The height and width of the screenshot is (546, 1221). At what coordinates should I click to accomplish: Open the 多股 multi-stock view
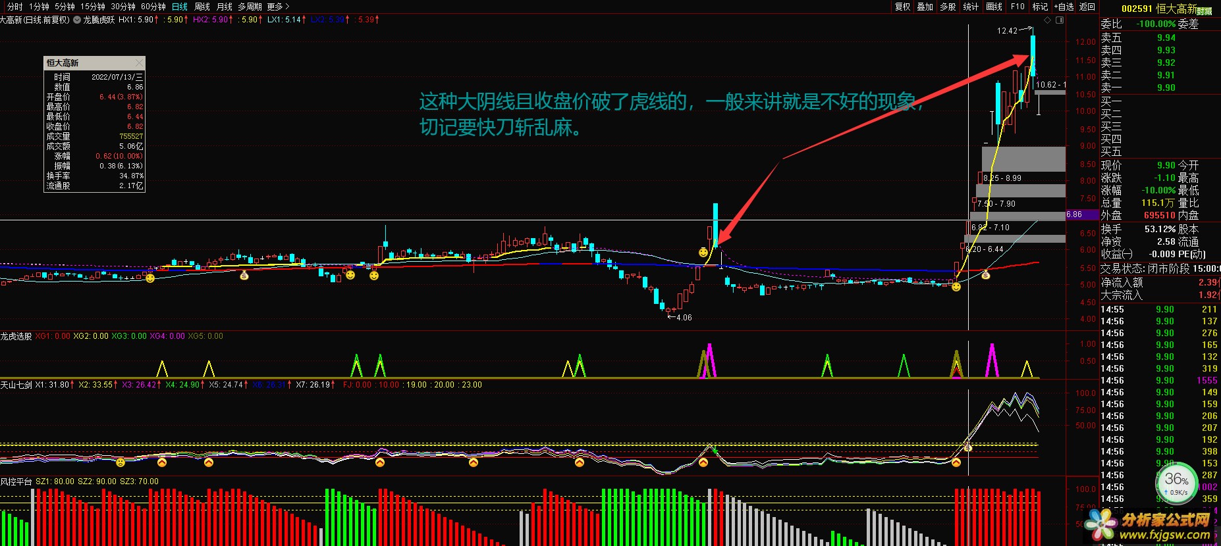click(948, 7)
